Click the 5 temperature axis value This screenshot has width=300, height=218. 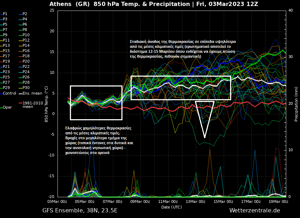pos(53,94)
